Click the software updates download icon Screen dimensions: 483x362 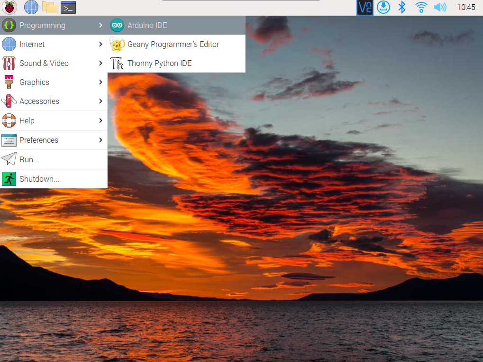pos(383,7)
